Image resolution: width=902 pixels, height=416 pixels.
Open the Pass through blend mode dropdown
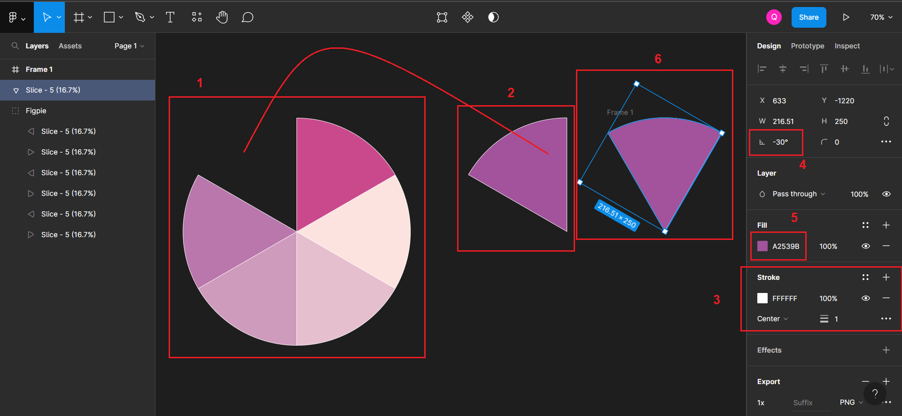(x=798, y=194)
